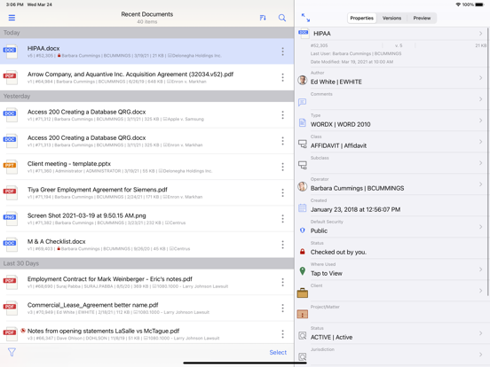Tap the Created calendar icon
The height and width of the screenshot is (367, 490).
[x=302, y=207]
